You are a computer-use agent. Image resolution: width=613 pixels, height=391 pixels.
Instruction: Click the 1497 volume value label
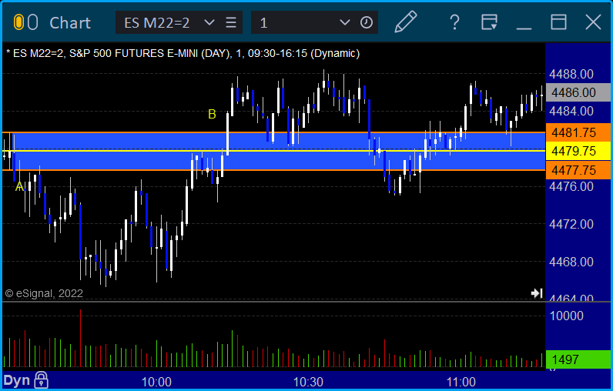(x=578, y=359)
